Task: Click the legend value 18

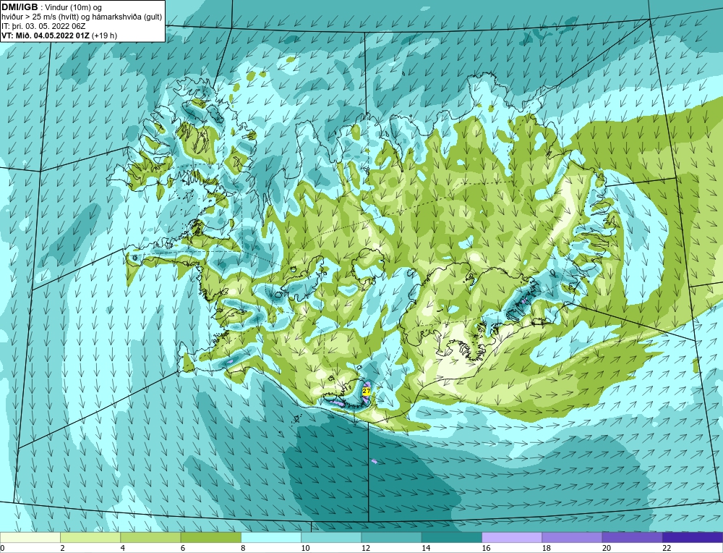Action: pos(546,548)
